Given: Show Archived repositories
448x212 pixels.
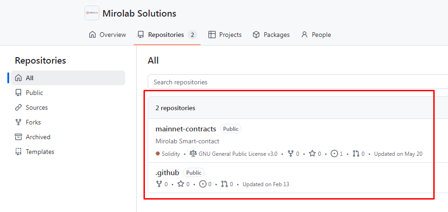Looking at the screenshot, I should click(x=38, y=137).
